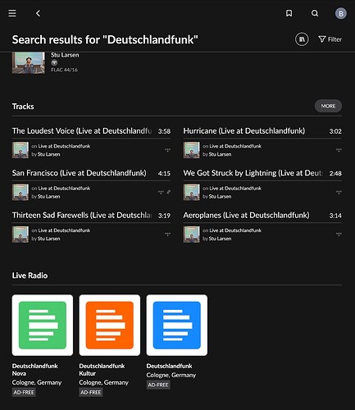Select track Aeroplanes (Live at Deutschlandfunk)
The image size is (355, 410).
click(x=246, y=215)
